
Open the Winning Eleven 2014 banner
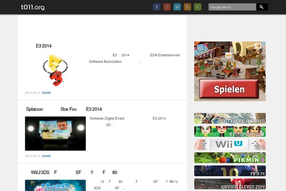pos(230,184)
